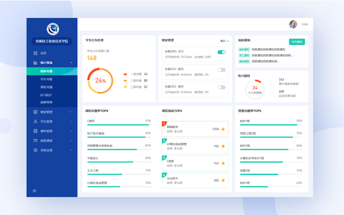
Task: Expand the 硬件管理 chevron
Action: 72,131
